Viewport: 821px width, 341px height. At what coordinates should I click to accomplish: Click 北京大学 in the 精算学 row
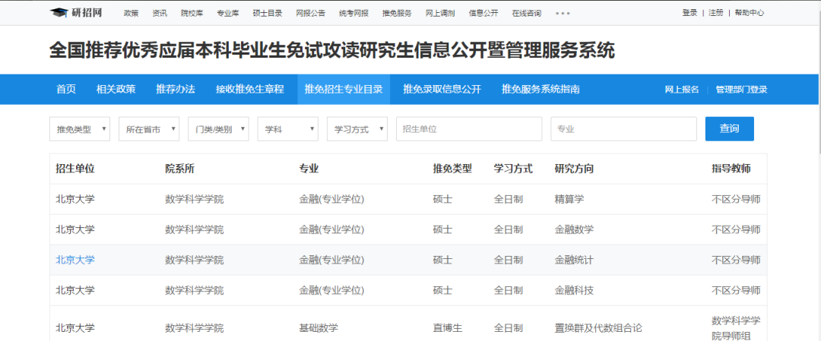75,199
